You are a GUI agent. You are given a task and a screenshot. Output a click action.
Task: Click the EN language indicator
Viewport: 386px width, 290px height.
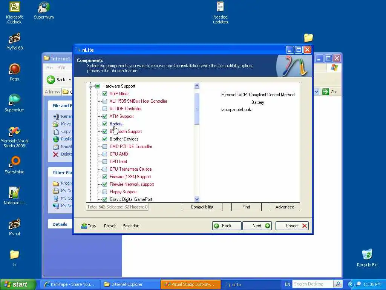pyautogui.click(x=287, y=284)
